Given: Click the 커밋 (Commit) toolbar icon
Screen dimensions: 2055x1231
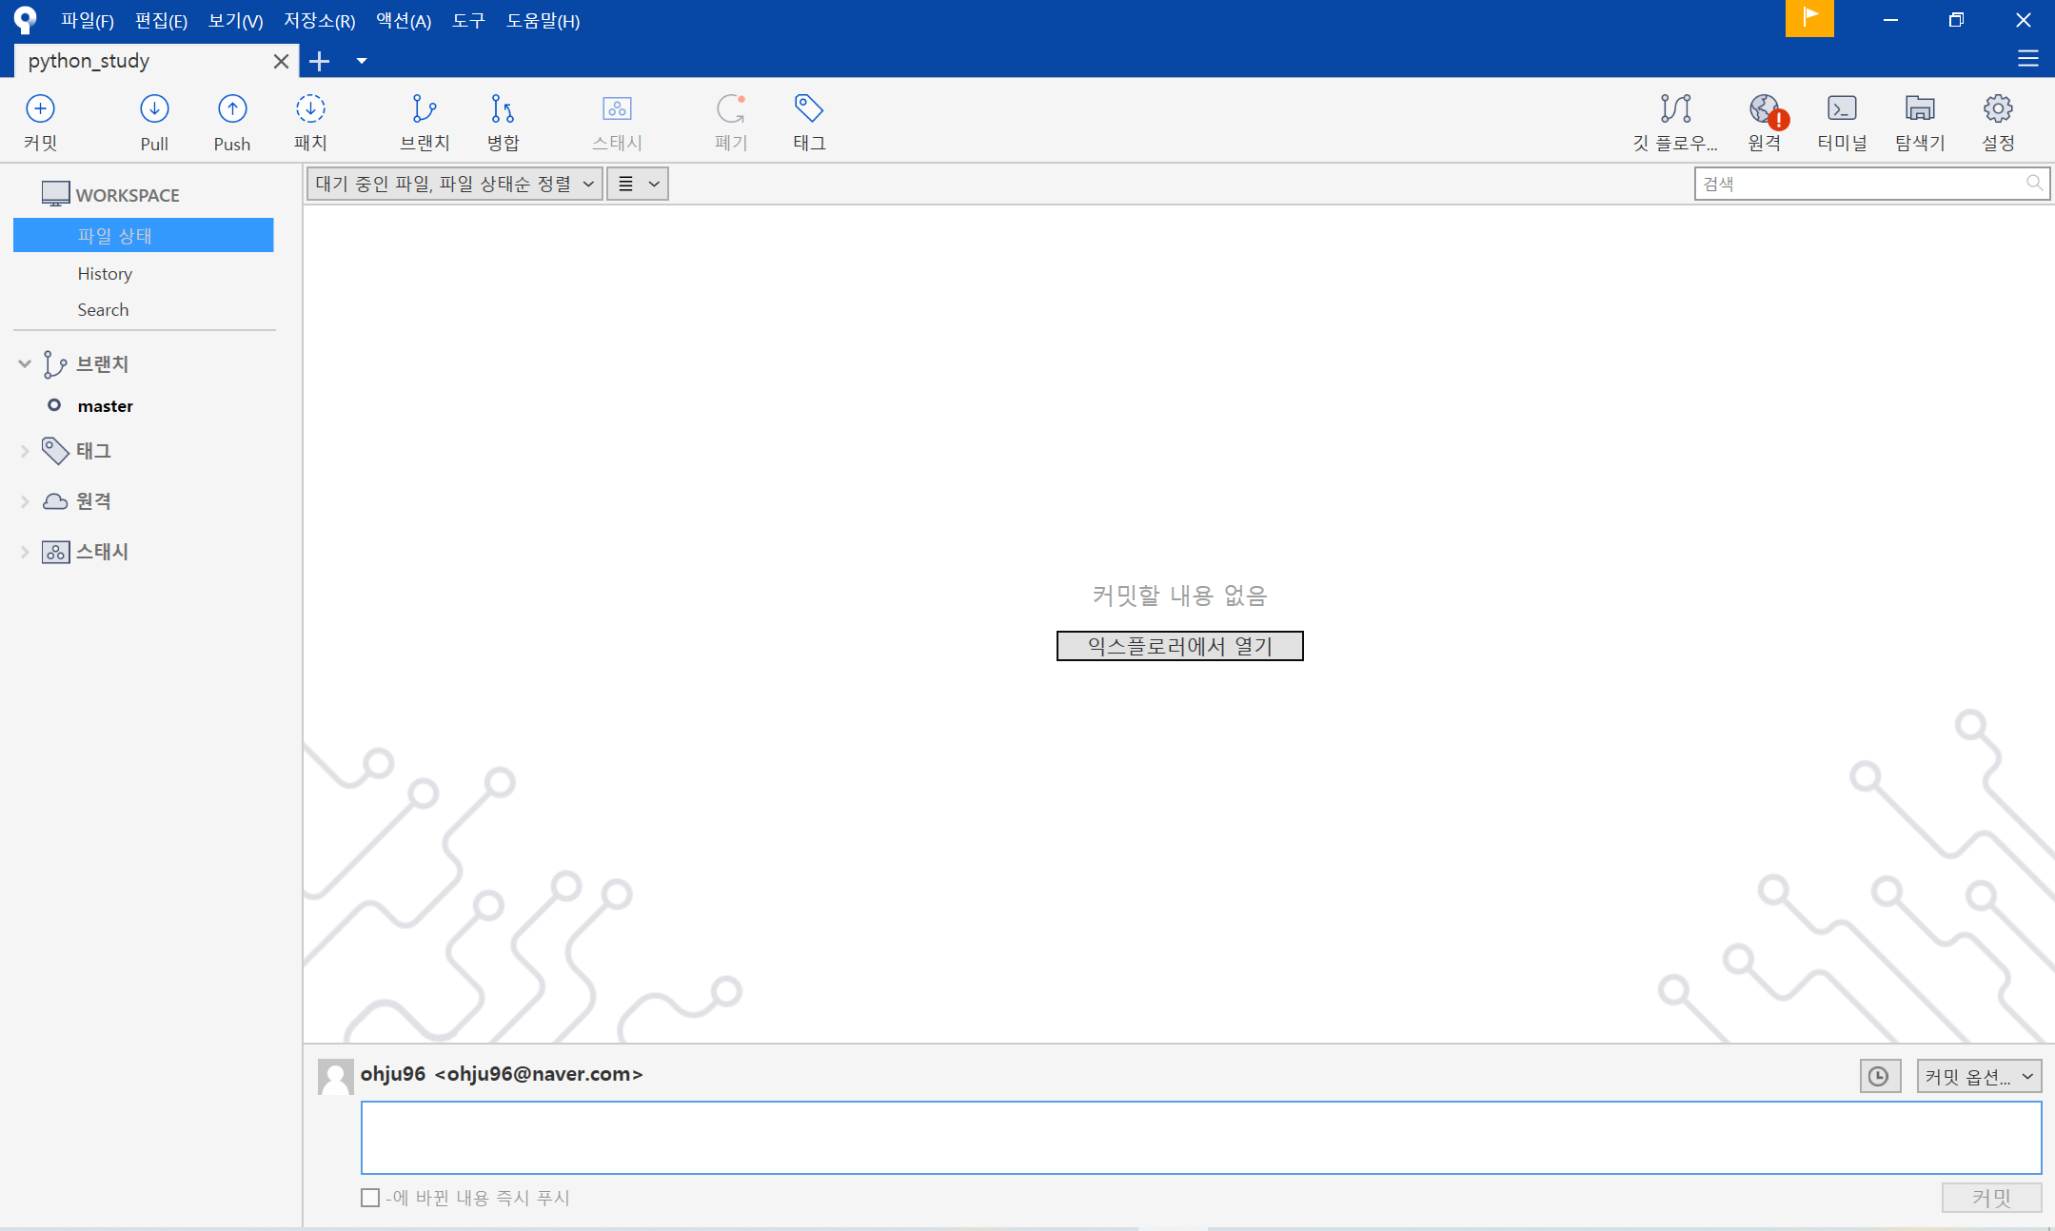Looking at the screenshot, I should (x=40, y=109).
